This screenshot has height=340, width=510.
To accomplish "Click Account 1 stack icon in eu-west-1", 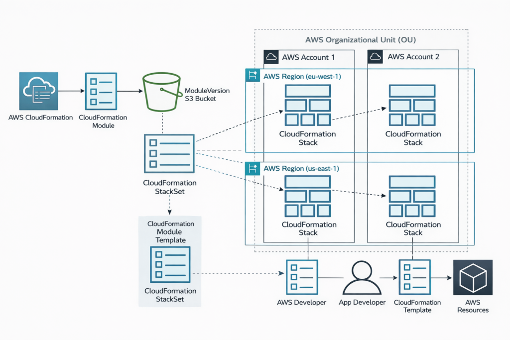I will coord(308,106).
